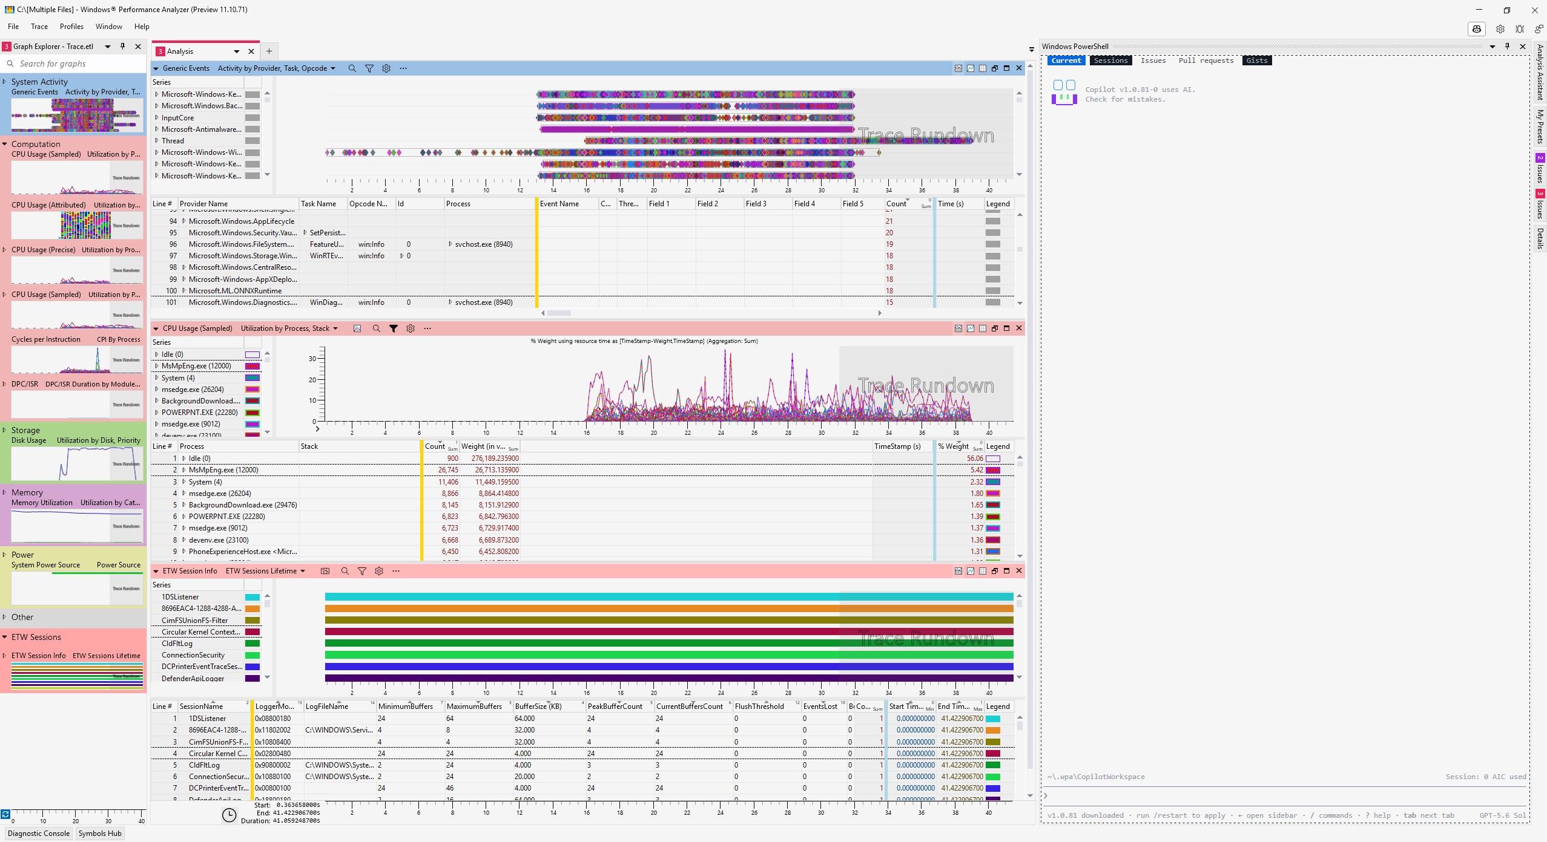Open the view editor gear in the CPU Usage (Sampled) header
This screenshot has height=842, width=1547.
pos(411,328)
